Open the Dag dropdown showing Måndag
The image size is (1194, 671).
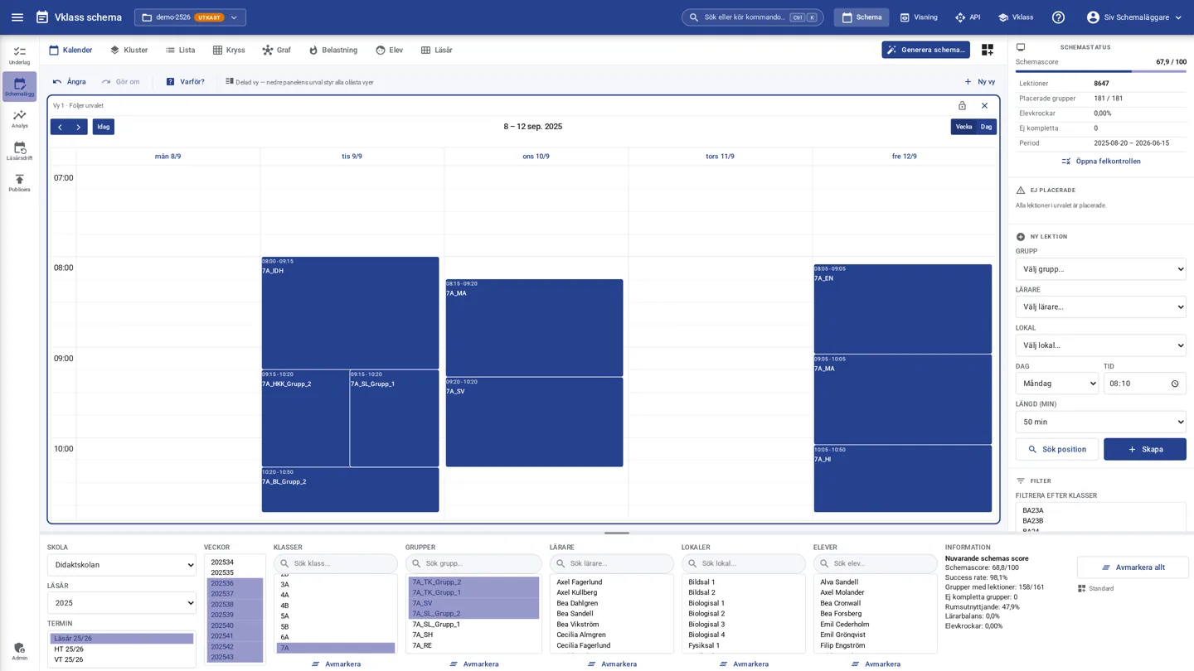(1057, 384)
